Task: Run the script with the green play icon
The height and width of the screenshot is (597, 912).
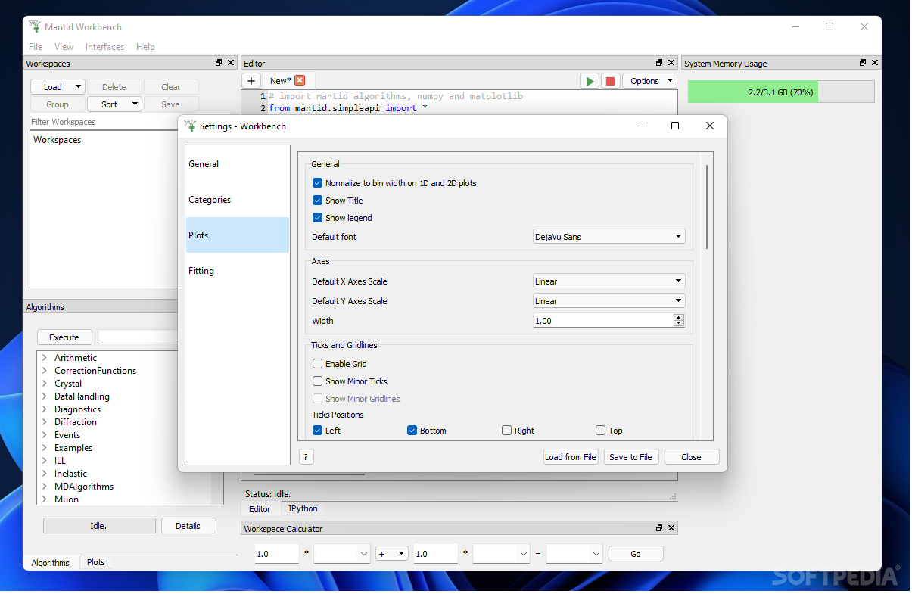Action: 590,81
